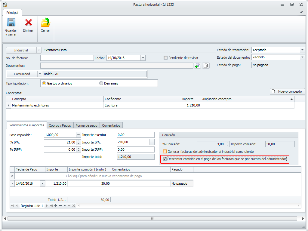The image size is (308, 231).
Task: Click the Guardar y cerrar save icon
Action: pyautogui.click(x=11, y=23)
